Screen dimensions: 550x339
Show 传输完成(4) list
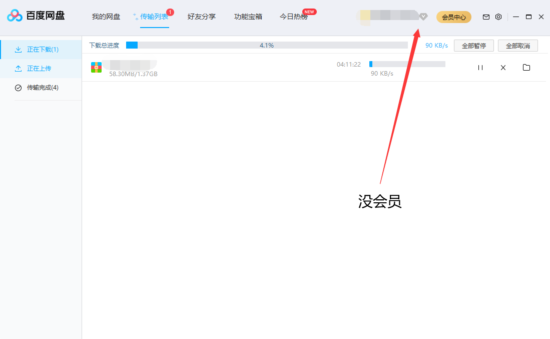pos(43,88)
